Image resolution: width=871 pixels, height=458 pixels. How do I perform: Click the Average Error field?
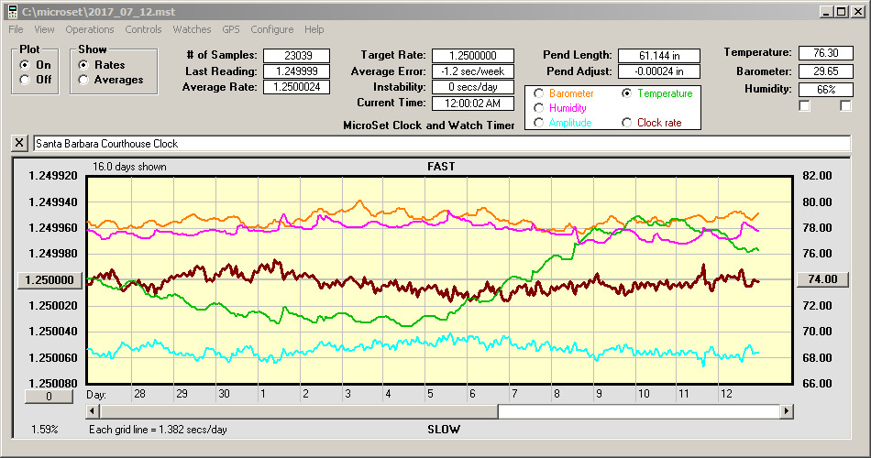pyautogui.click(x=473, y=71)
